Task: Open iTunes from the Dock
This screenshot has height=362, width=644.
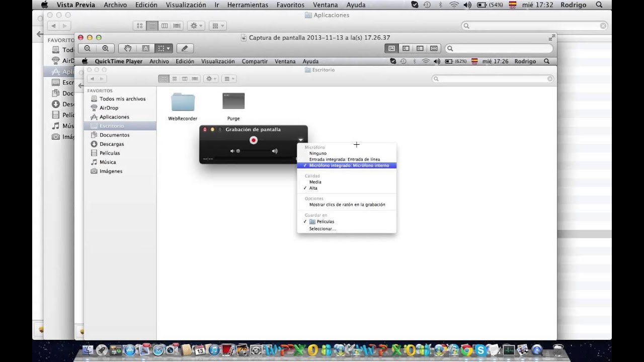Action: coord(214,350)
